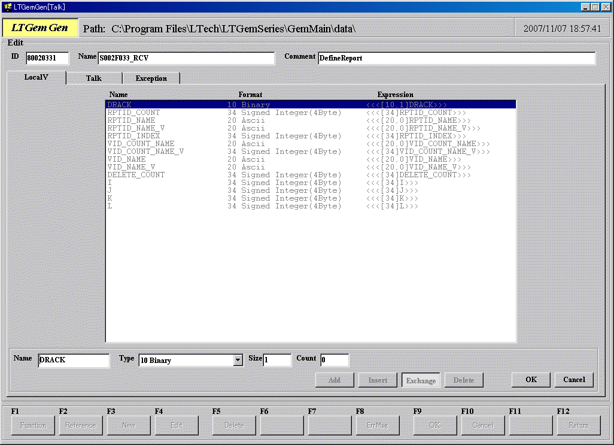Viewport: 614px width, 445px height.
Task: Click OK in the edit panel
Action: tap(531, 380)
